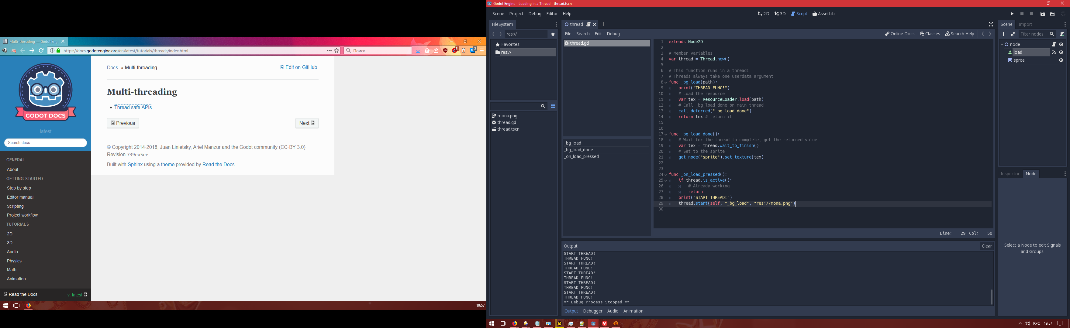1070x328 pixels.
Task: Click the signal icon on load node
Action: 1054,52
